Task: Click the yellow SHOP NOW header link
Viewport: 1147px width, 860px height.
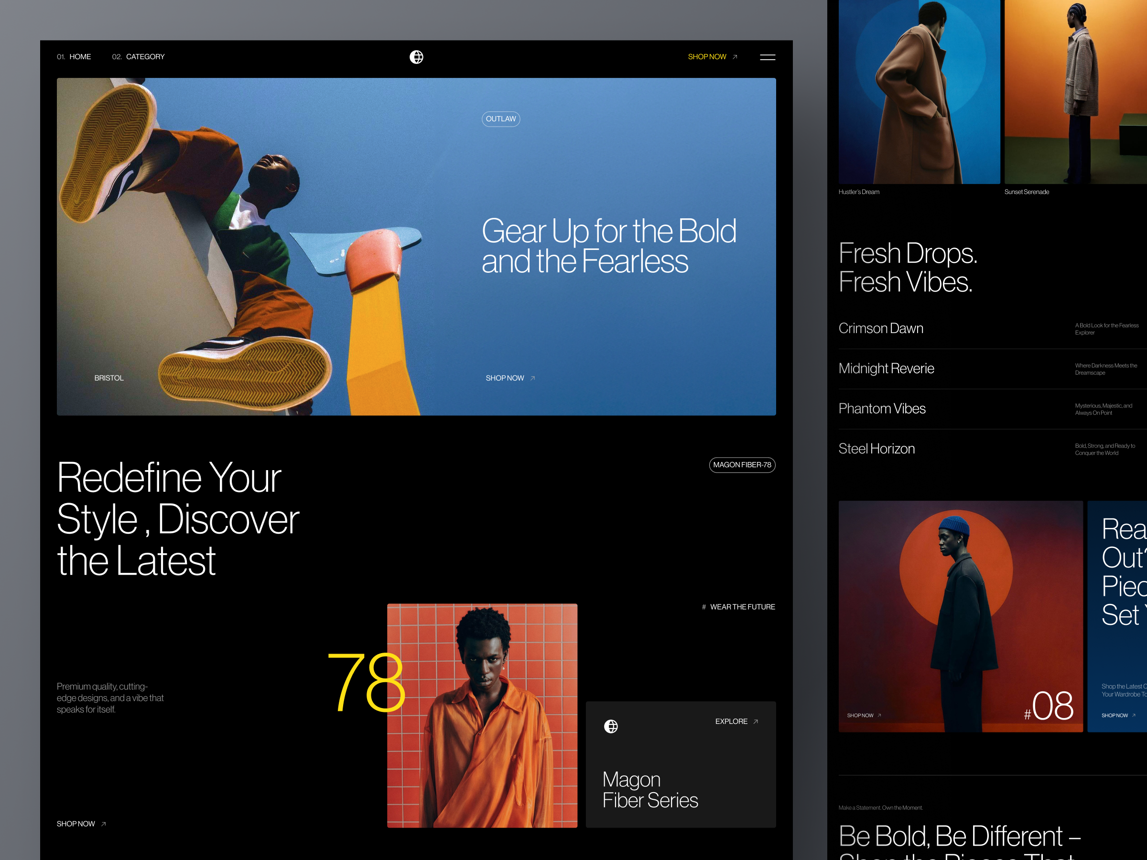Action: (x=707, y=57)
